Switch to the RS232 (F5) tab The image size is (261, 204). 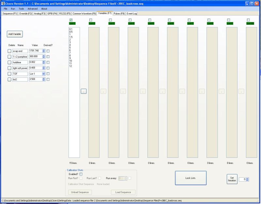(x=65, y=13)
